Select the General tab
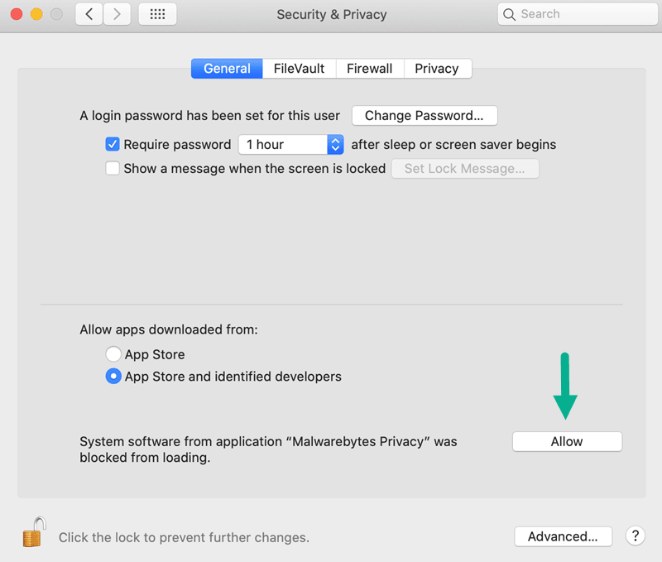 [227, 69]
